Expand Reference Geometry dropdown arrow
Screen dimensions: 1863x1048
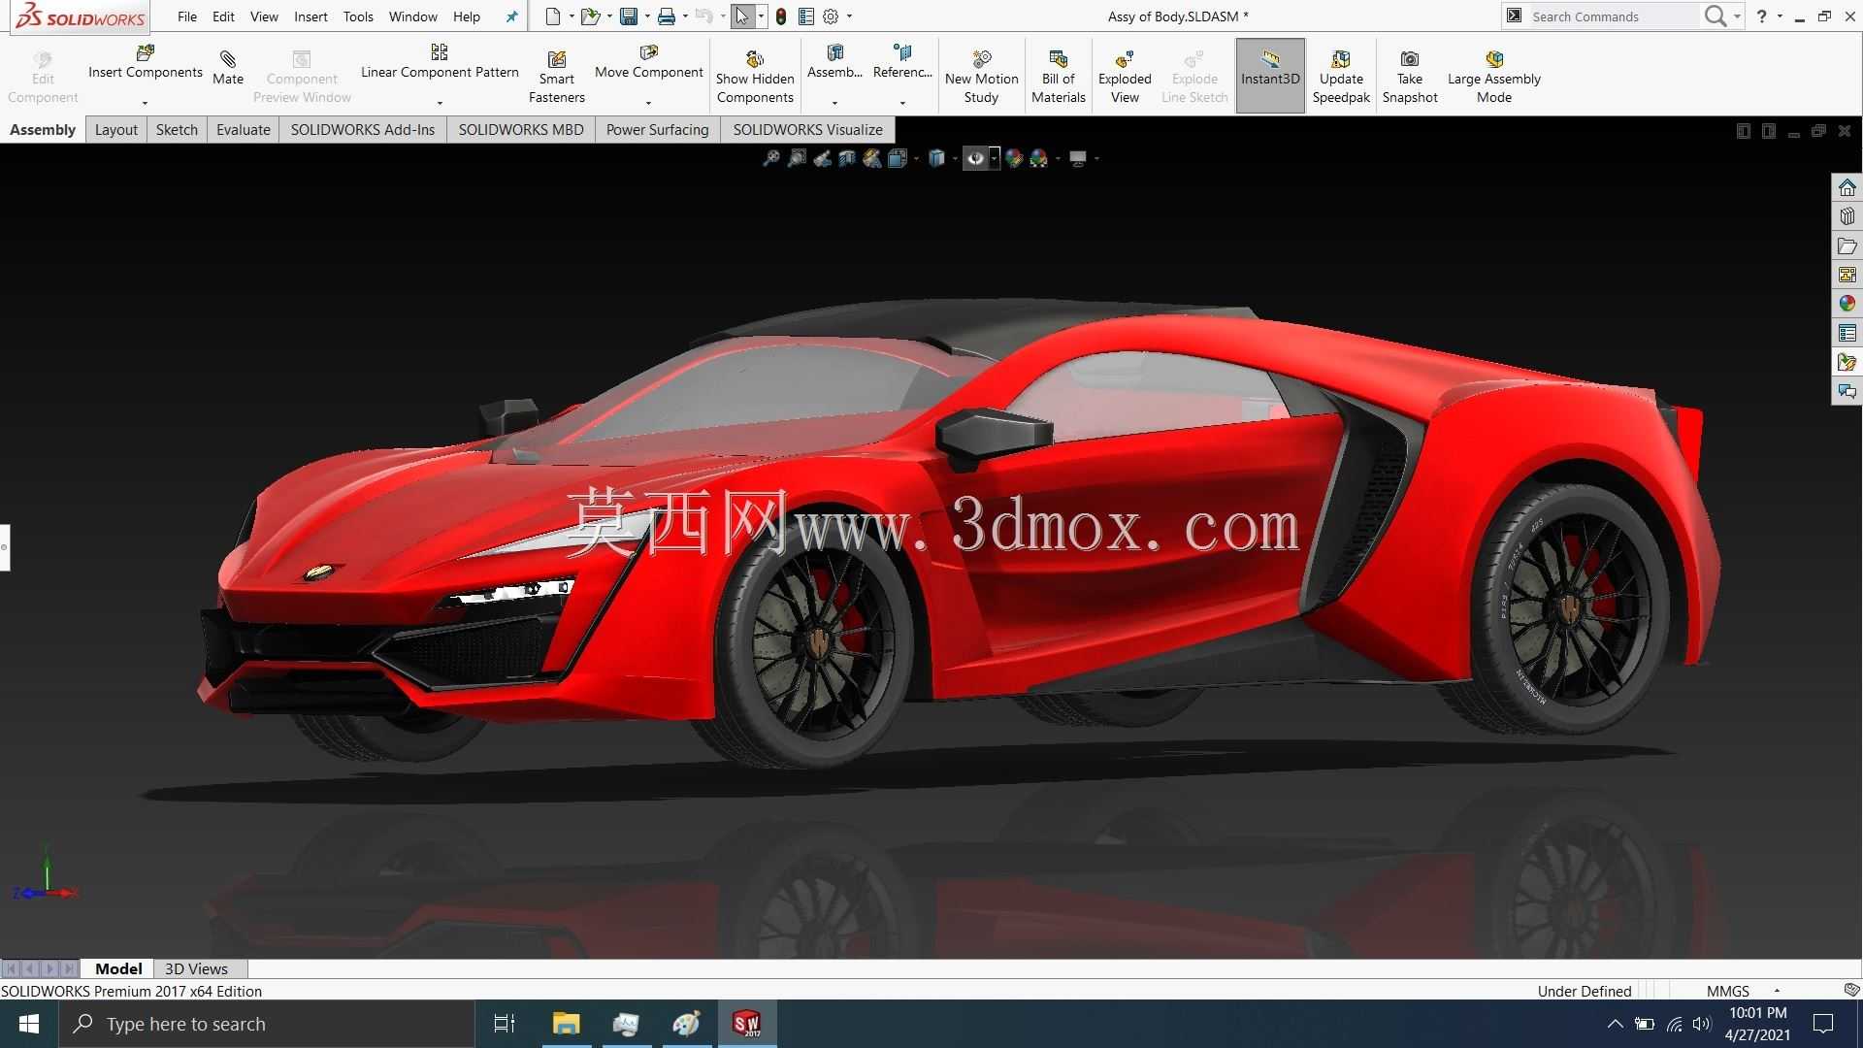(x=902, y=103)
